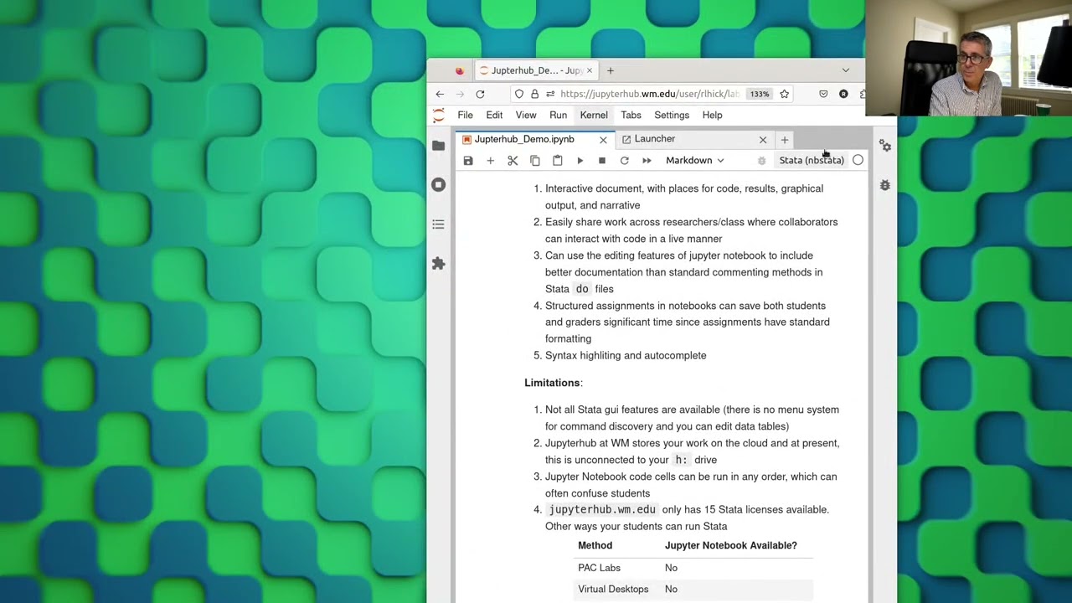Open the Property Inspector gears icon

click(885, 146)
